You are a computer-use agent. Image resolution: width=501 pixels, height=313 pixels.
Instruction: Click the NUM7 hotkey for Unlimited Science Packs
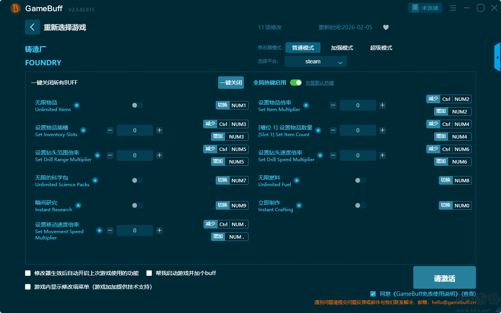point(232,180)
